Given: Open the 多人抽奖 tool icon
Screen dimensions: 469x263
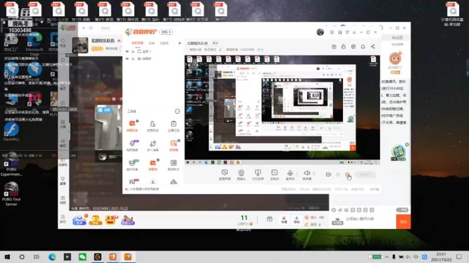Looking at the screenshot, I should [152, 145].
